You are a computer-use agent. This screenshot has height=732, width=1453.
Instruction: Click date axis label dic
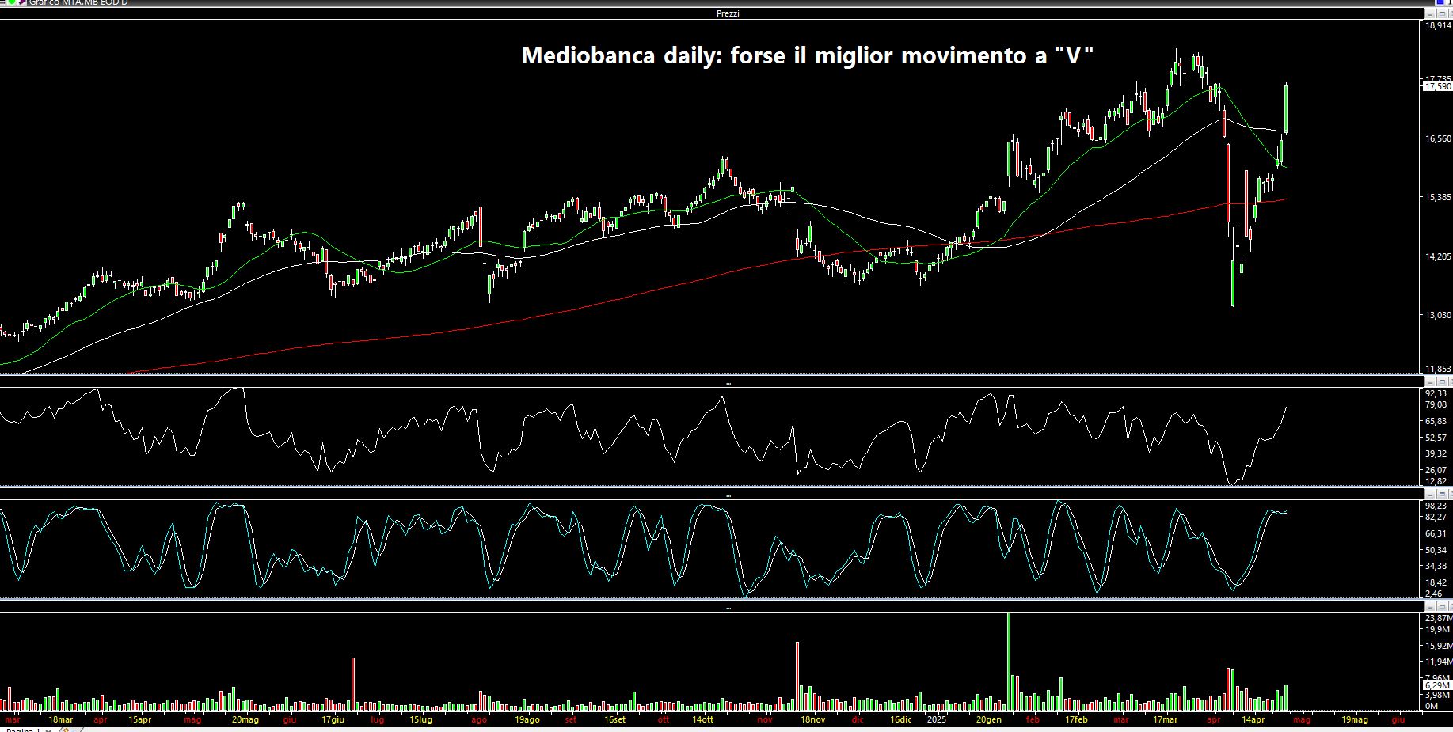858,720
